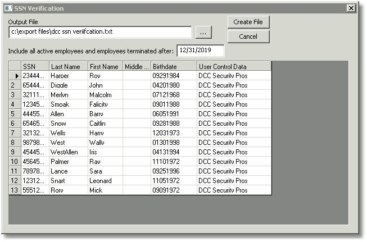The height and width of the screenshot is (242, 367).
Task: Click the Create File button
Action: pyautogui.click(x=248, y=22)
